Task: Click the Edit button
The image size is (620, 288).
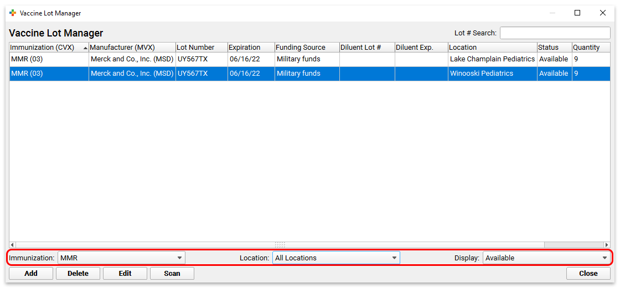Action: click(125, 274)
